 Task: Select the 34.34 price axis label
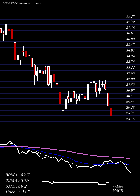(130, 56)
